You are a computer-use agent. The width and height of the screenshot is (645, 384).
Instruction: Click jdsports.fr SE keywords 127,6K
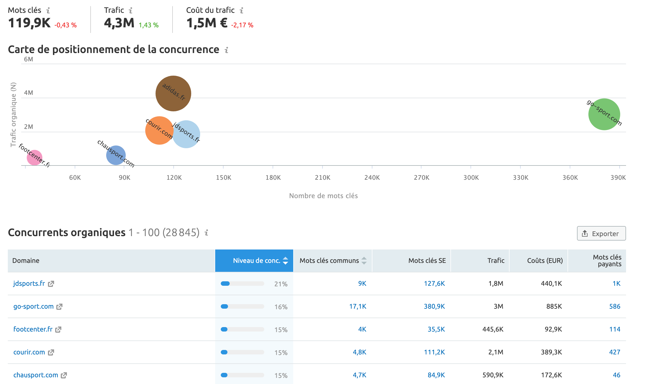click(434, 284)
